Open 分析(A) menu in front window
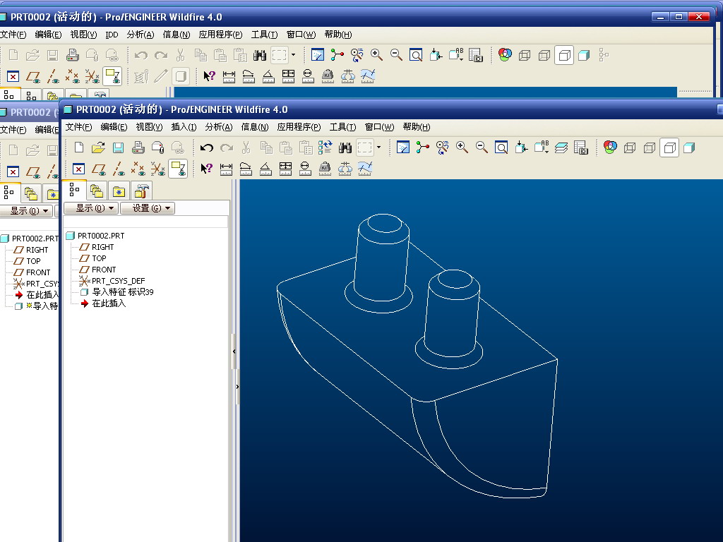 [x=219, y=127]
